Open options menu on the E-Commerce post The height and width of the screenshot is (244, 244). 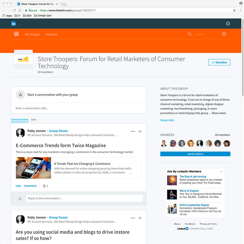[x=133, y=131]
